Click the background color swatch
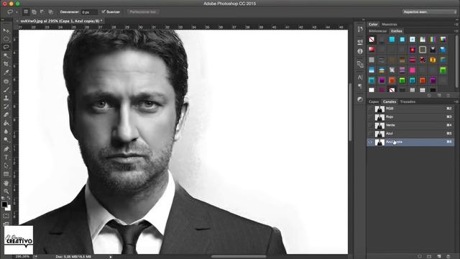The image size is (460, 259). coord(9,208)
